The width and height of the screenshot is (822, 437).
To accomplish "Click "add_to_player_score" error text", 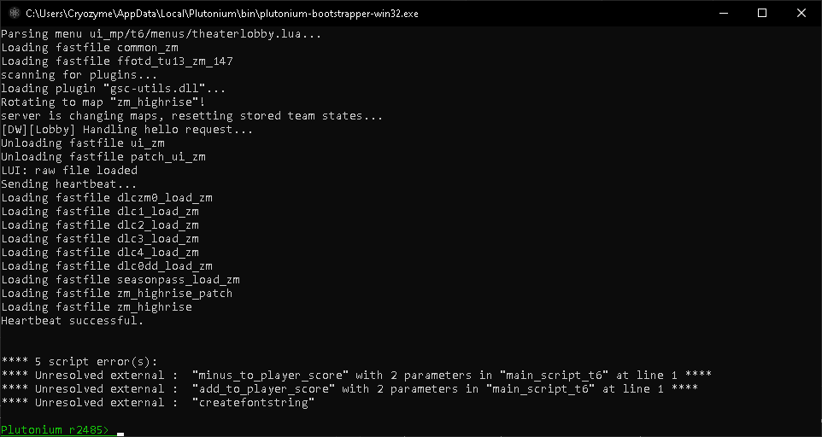I will [x=264, y=389].
